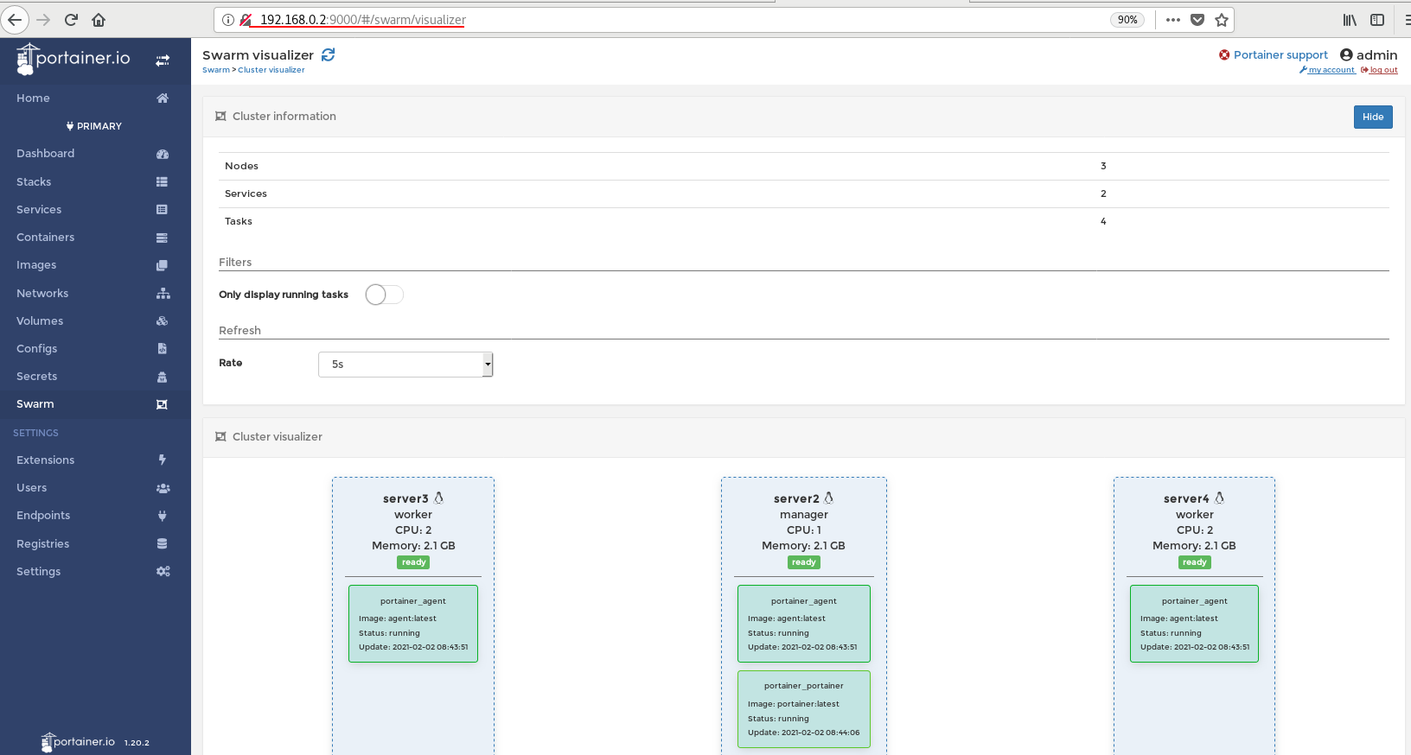Screen dimensions: 1411x755
Task: Click the Home icon in the sidebar
Action: [163, 98]
